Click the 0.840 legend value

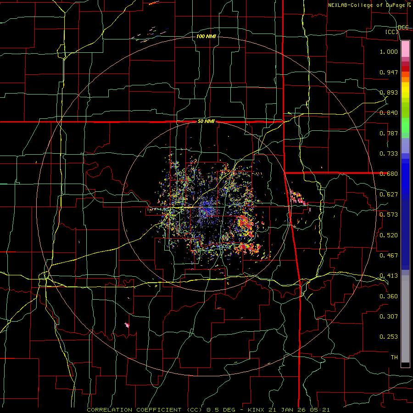tap(389, 113)
